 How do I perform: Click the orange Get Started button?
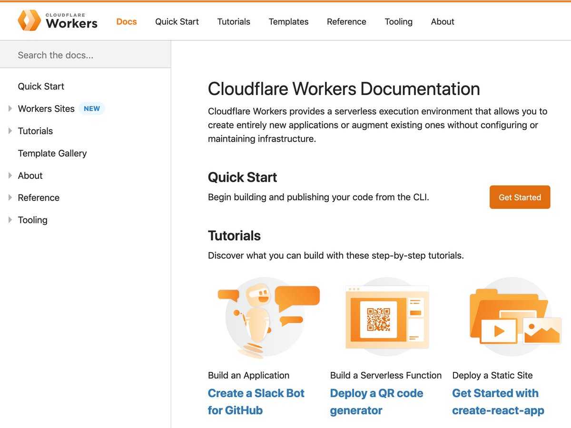click(x=520, y=197)
